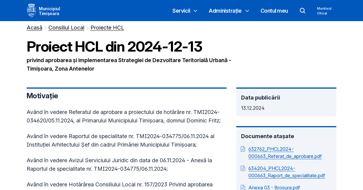Screen dimensions: 363x190
Task: Open the Anexa 03 - Brosura.pdf document
Action: (274, 187)
